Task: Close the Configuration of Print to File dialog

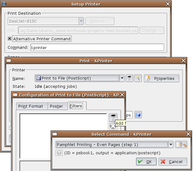Action: tap(122, 95)
